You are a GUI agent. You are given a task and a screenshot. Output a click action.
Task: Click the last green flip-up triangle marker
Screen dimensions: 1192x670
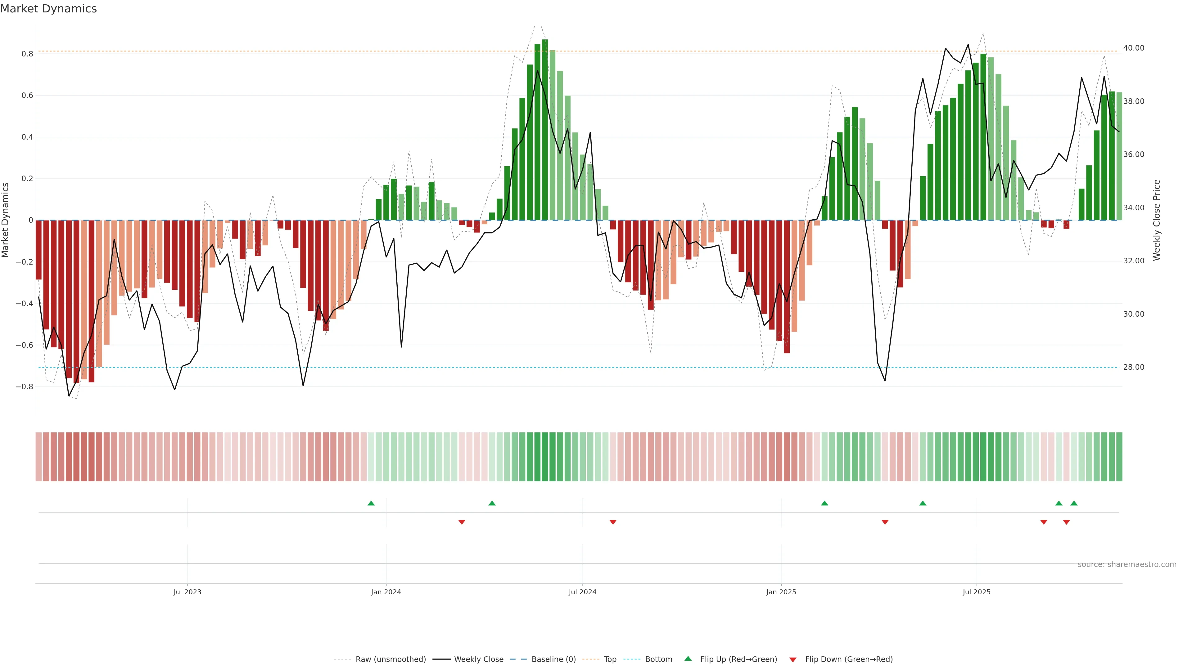point(1074,503)
